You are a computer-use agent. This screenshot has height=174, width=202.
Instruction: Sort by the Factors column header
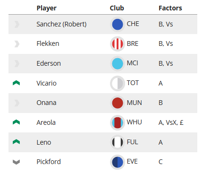[x=170, y=8]
